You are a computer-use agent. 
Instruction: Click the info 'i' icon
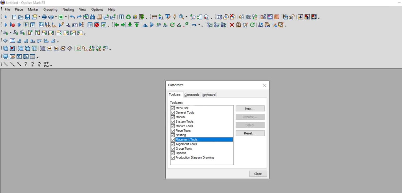coord(122,17)
